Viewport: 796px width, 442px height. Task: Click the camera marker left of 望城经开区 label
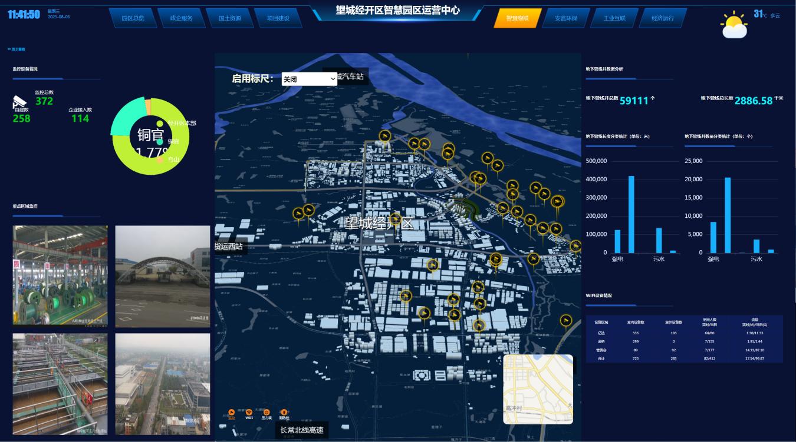[x=309, y=211]
